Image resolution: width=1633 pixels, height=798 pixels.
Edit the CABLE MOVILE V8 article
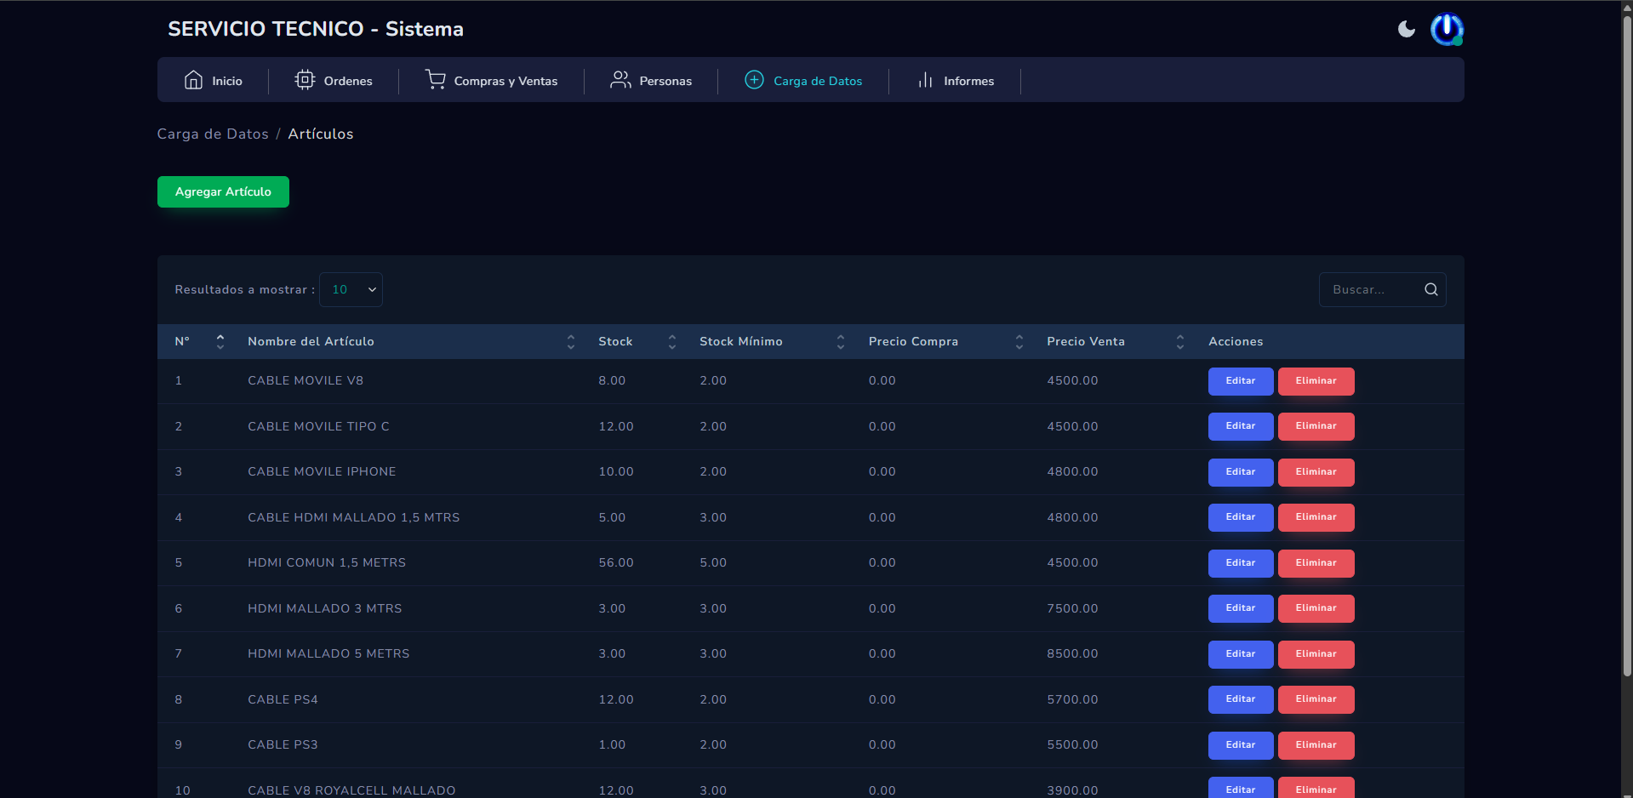(1240, 381)
